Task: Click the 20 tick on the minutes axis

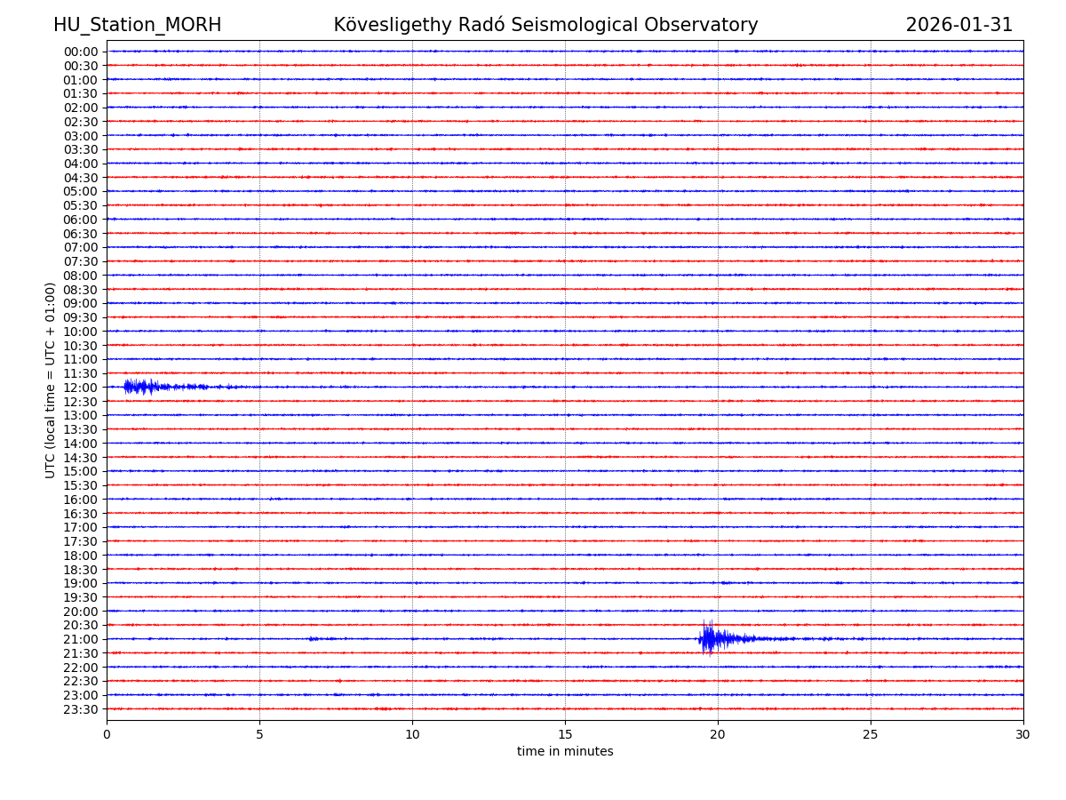Action: (718, 734)
